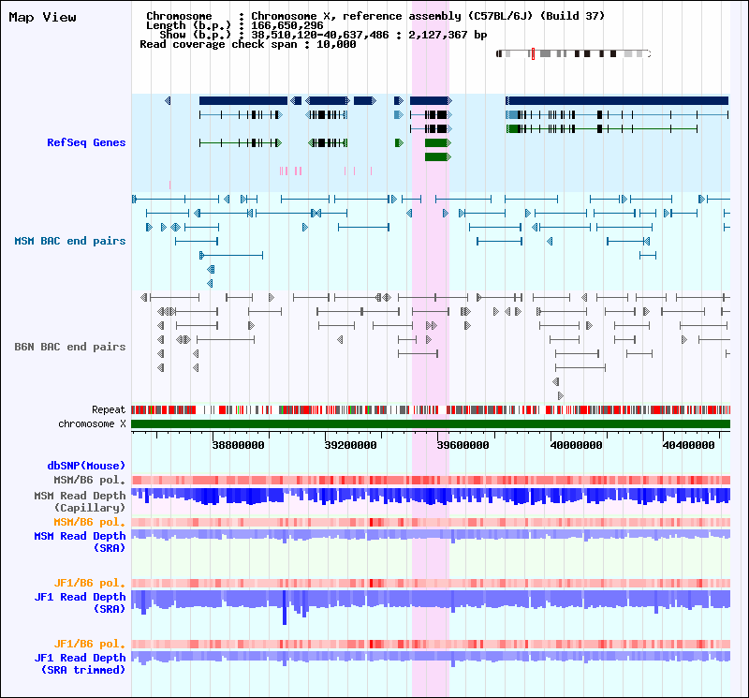Click the longest dark blue RefSeq gene bar
Image resolution: width=749 pixels, height=698 pixels.
point(617,100)
